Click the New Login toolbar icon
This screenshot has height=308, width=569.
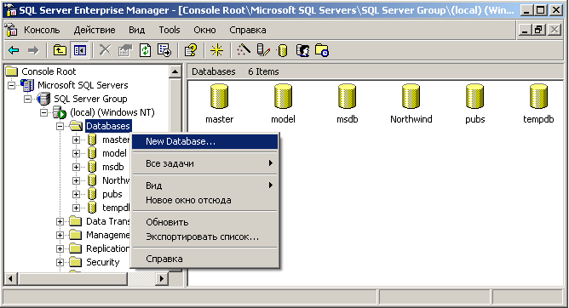pos(302,50)
